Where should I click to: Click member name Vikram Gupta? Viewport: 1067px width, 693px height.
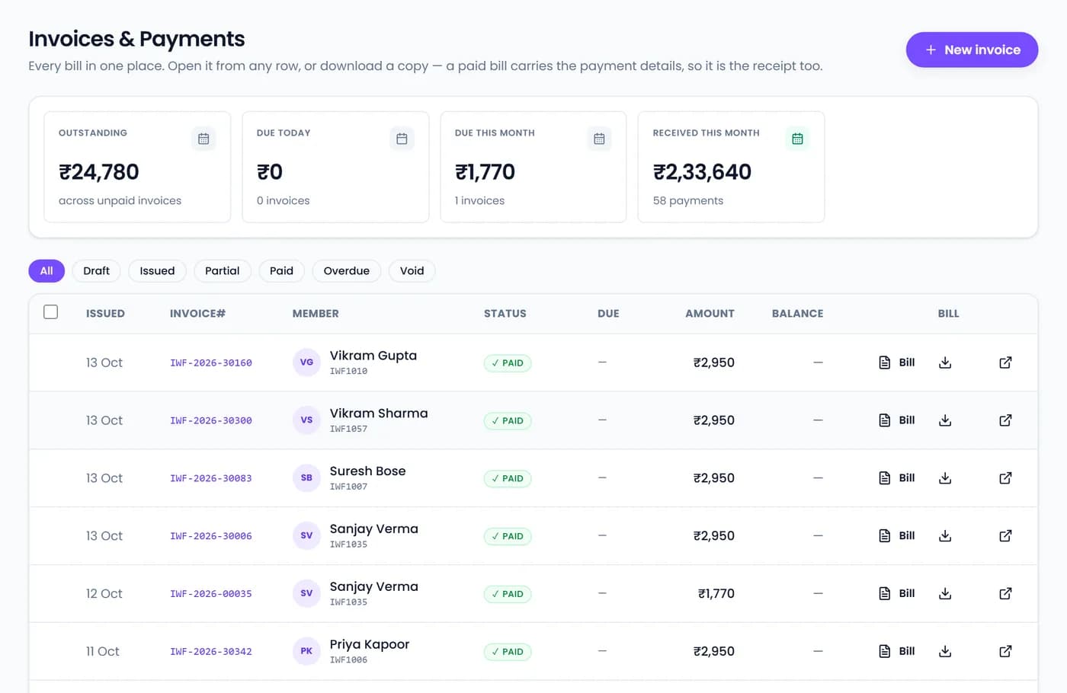pos(373,356)
